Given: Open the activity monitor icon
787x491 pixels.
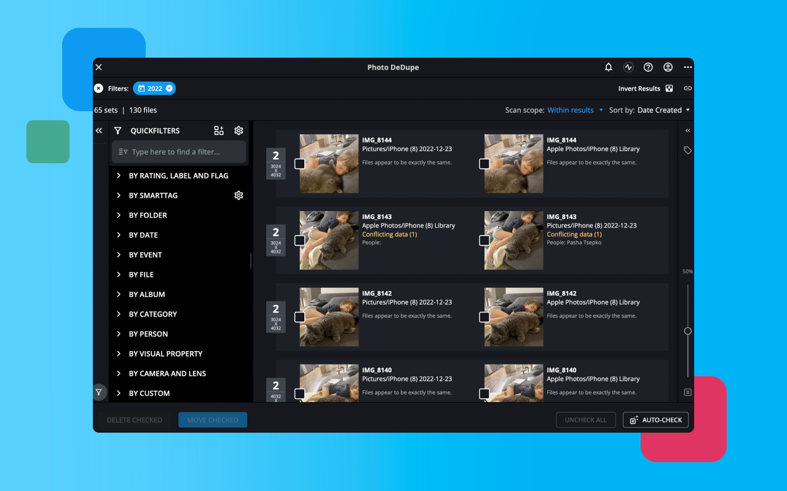Looking at the screenshot, I should [628, 68].
